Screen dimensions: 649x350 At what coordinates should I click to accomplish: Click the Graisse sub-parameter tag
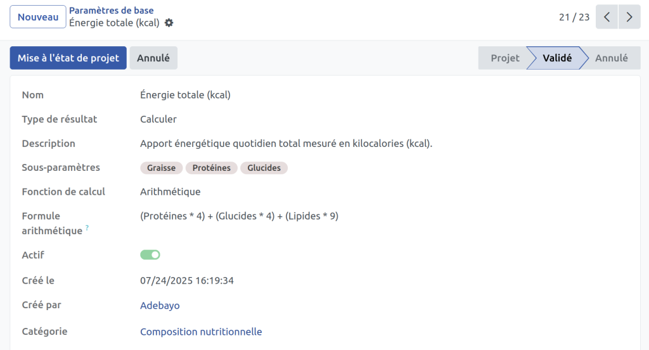click(x=161, y=168)
